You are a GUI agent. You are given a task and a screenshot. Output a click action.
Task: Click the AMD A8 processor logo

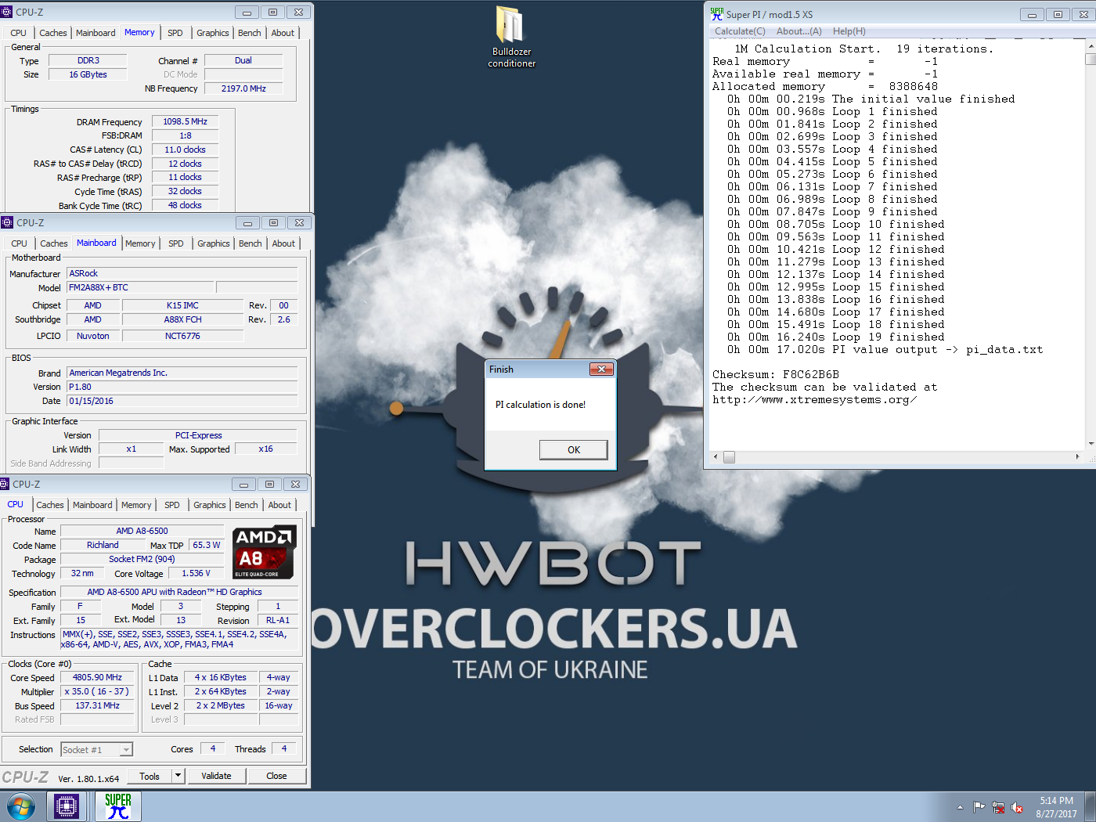point(264,552)
